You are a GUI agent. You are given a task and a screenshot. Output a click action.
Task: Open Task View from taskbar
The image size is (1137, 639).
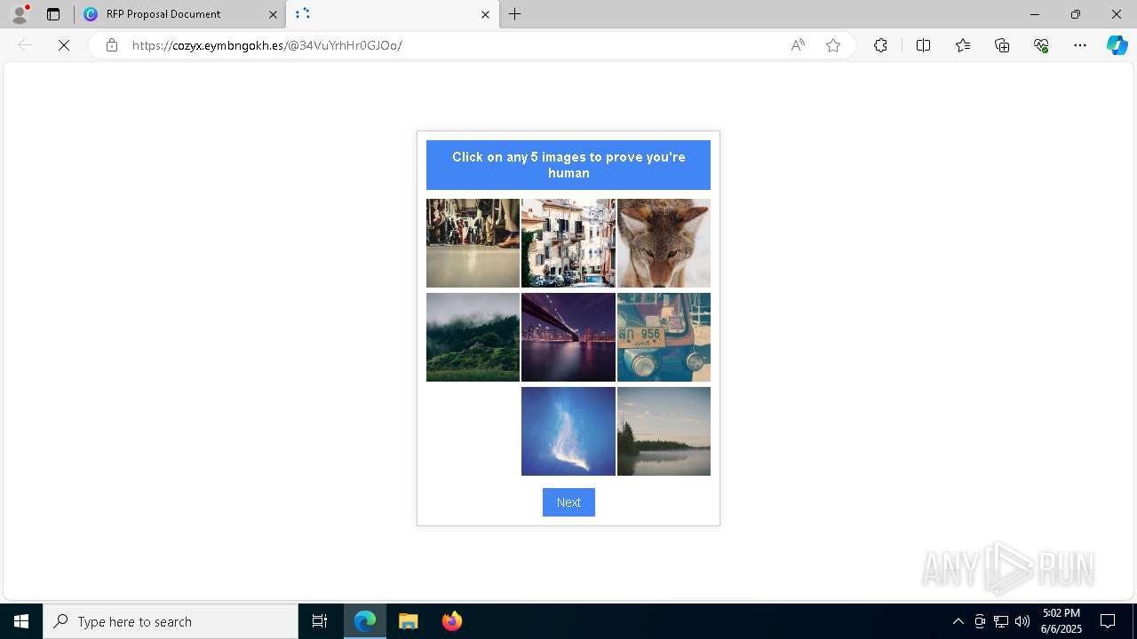click(320, 621)
